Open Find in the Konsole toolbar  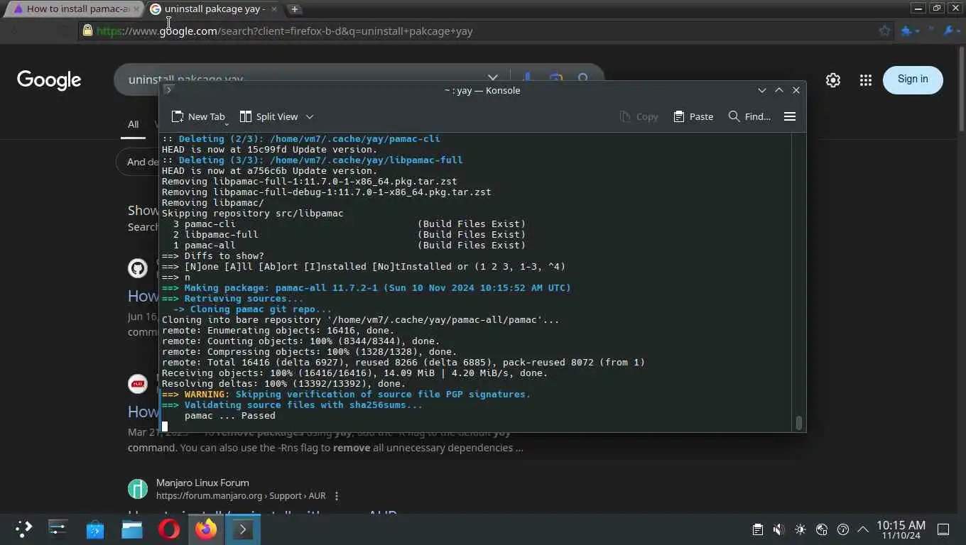[x=749, y=116]
